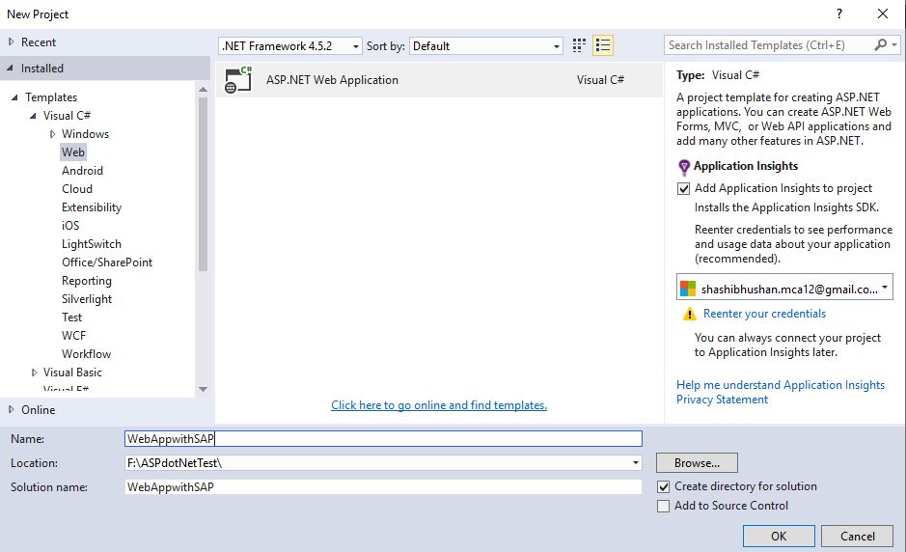
Task: Click the OK button
Action: [x=779, y=536]
